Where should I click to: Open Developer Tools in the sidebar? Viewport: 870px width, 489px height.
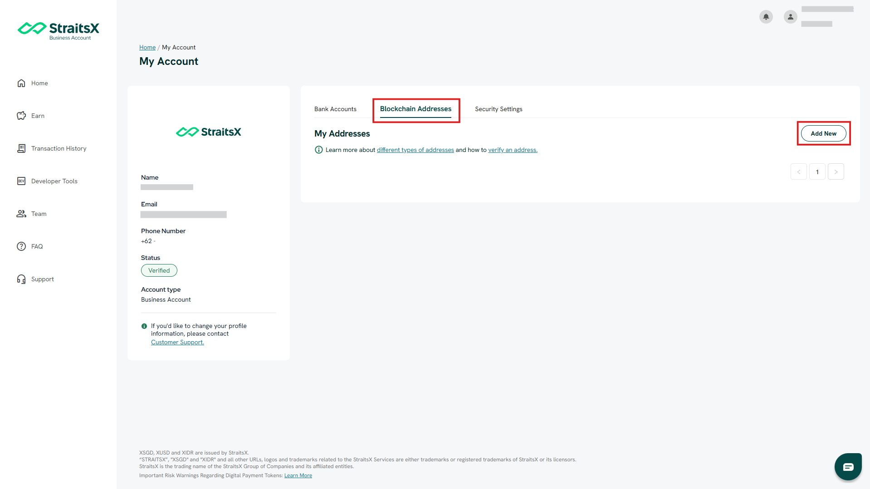point(54,181)
